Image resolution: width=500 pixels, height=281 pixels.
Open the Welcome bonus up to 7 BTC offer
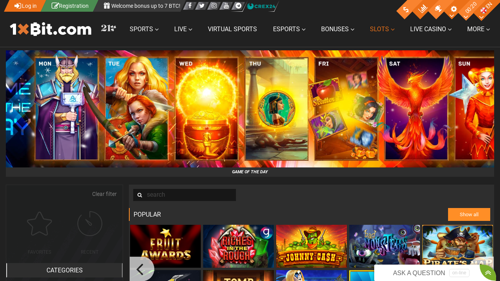pyautogui.click(x=142, y=6)
